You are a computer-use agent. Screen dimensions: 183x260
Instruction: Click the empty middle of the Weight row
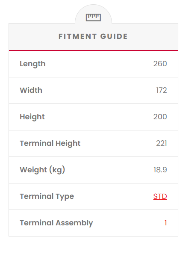pos(109,170)
